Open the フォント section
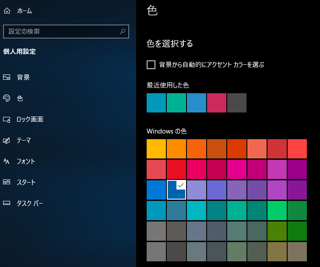 tap(26, 162)
